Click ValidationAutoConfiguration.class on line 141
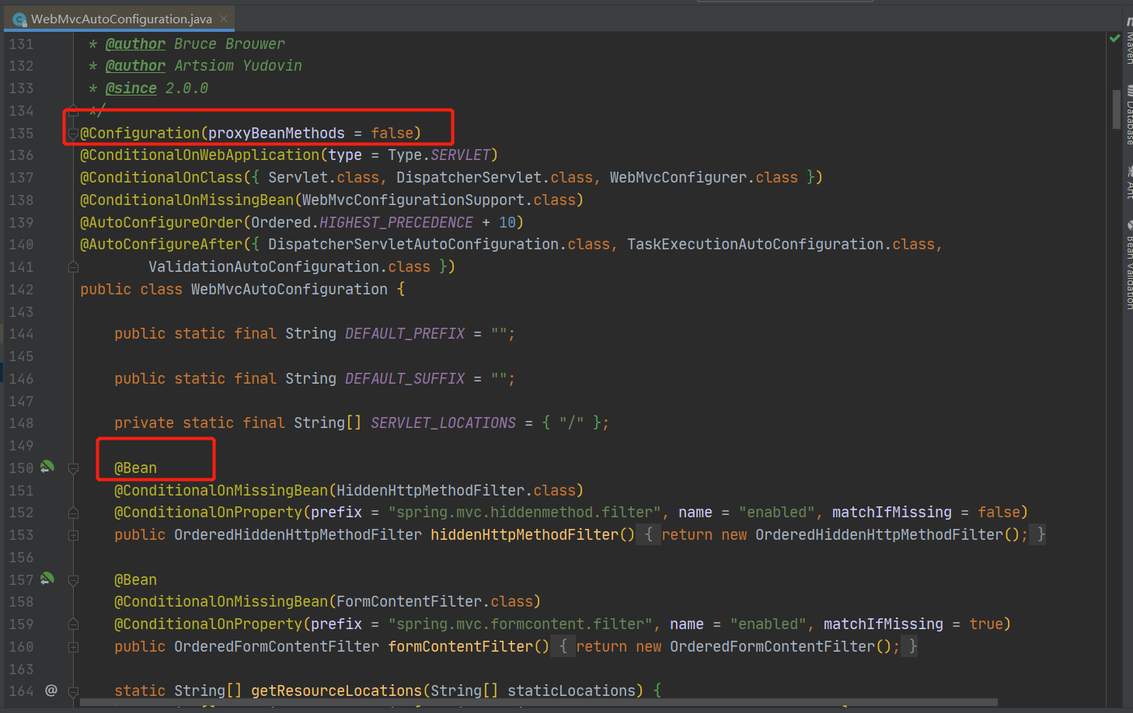Viewport: 1133px width, 713px height. (x=289, y=266)
